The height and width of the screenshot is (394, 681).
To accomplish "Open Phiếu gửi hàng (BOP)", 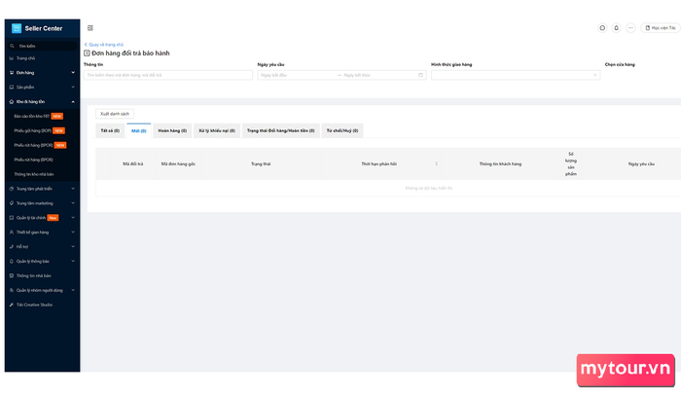I will (32, 130).
